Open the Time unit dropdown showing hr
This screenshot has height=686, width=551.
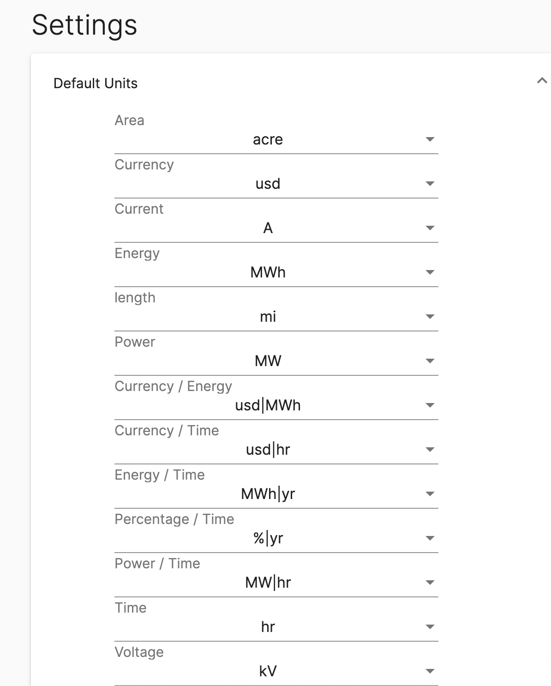point(276,626)
